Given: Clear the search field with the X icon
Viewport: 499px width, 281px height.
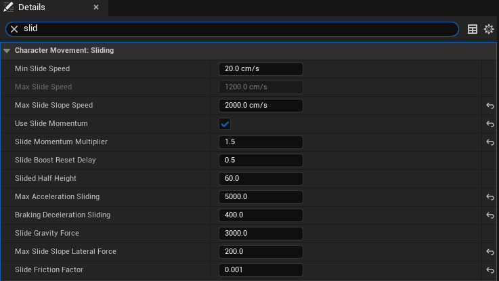Looking at the screenshot, I should 14,29.
